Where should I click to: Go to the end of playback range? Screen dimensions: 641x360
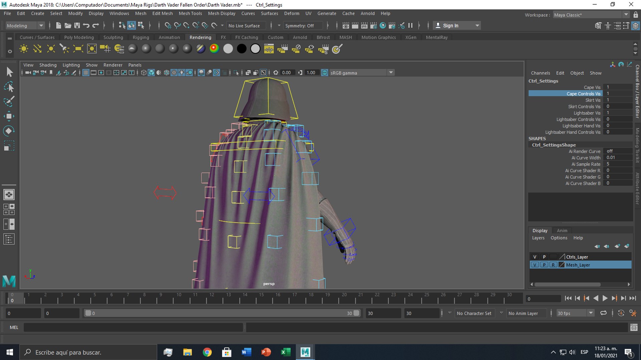[x=633, y=298]
